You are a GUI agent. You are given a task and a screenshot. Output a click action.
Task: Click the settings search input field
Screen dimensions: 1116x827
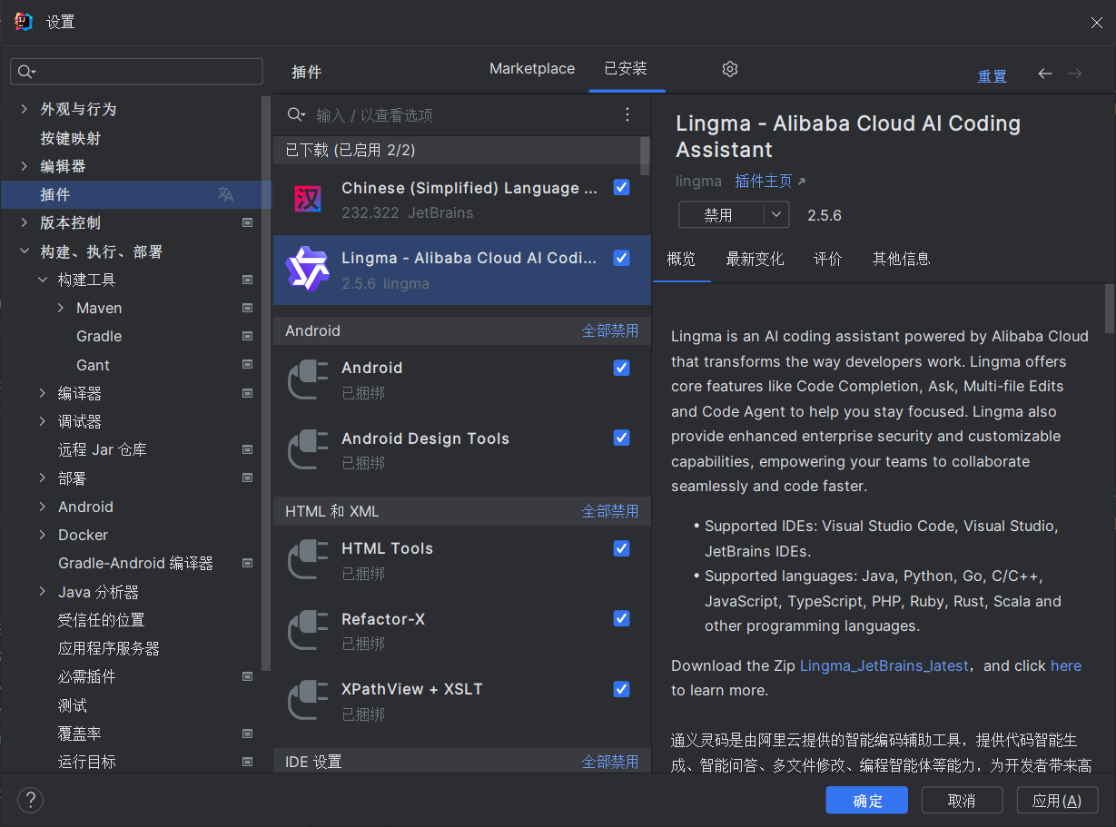tap(136, 72)
